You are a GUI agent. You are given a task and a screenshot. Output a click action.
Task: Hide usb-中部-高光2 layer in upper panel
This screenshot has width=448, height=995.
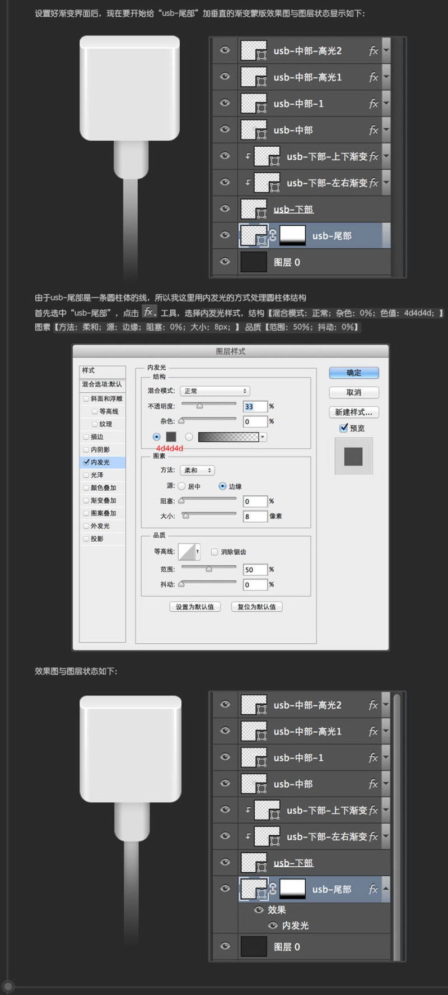[x=225, y=50]
